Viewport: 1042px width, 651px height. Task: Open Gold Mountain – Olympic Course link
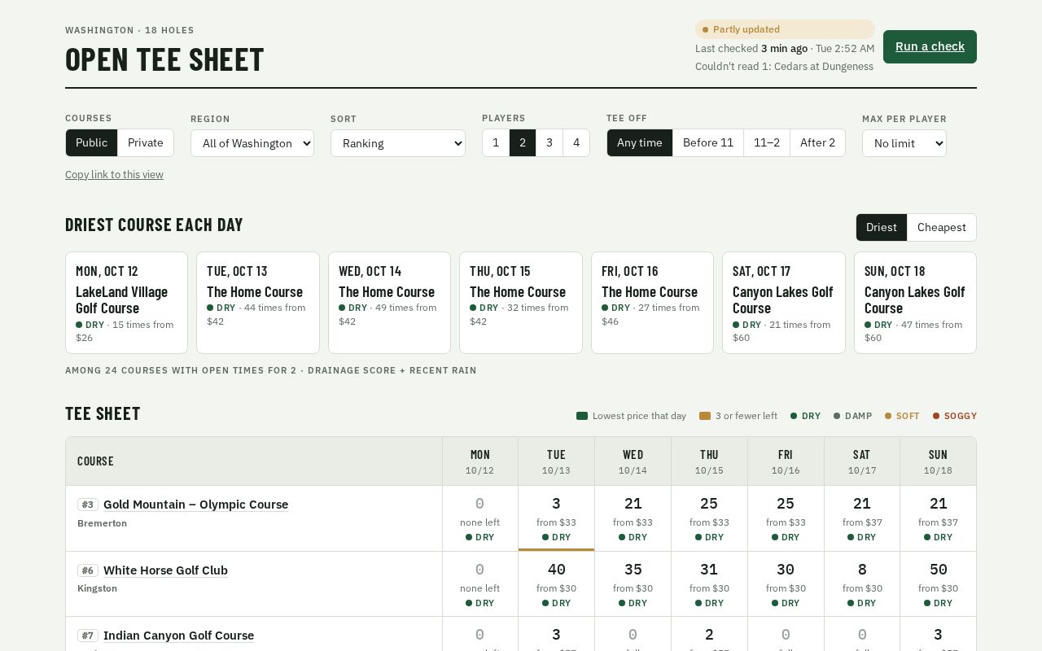coord(195,505)
